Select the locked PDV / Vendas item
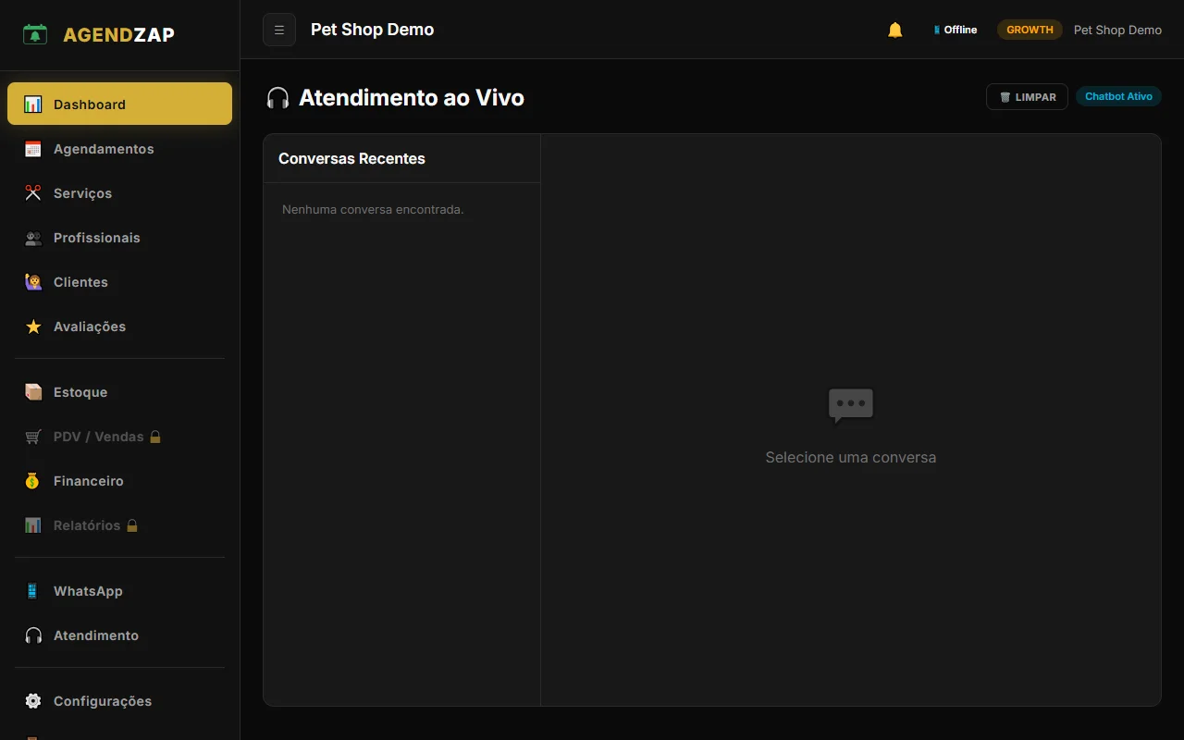Screen dimensions: 1184x740 coord(99,437)
